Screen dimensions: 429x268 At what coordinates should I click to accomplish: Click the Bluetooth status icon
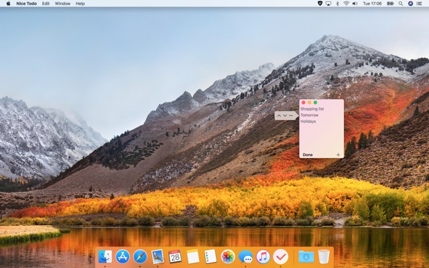[x=337, y=3]
